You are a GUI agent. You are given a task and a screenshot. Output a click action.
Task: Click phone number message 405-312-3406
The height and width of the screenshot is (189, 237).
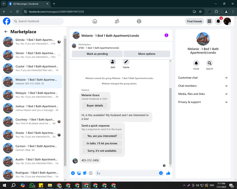[90, 160]
